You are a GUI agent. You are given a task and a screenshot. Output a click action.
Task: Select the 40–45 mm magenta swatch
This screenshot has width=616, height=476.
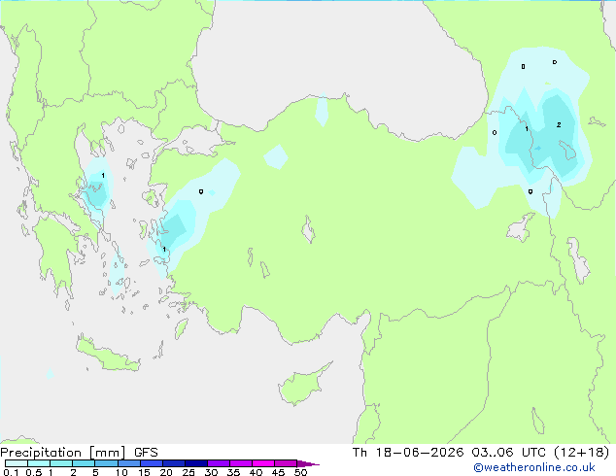[263, 463]
